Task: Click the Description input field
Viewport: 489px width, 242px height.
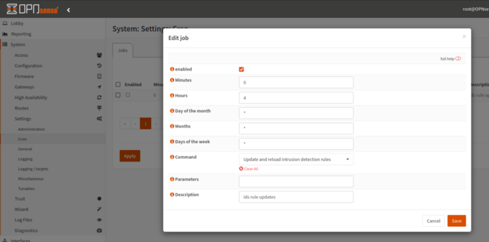Action: [x=296, y=197]
